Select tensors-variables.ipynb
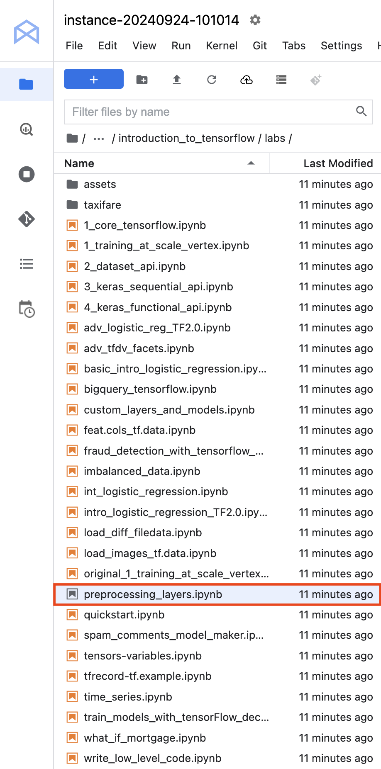Viewport: 381px width, 769px height. 217,656
